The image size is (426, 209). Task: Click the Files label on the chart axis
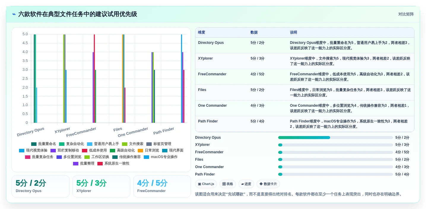pyautogui.click(x=118, y=129)
